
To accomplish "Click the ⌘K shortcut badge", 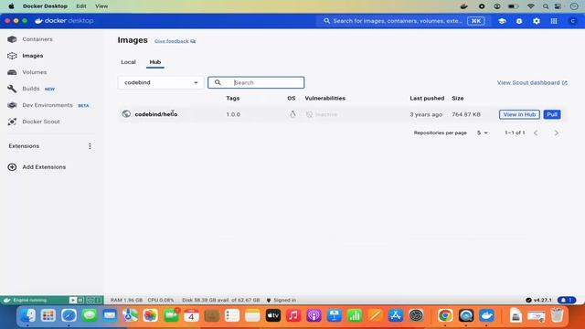I will (x=475, y=21).
